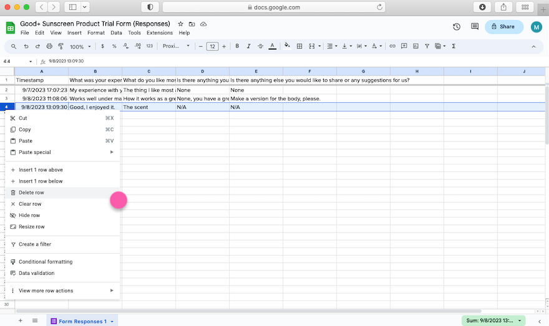Select the Paint format tool
The image size is (549, 326).
(x=61, y=46)
